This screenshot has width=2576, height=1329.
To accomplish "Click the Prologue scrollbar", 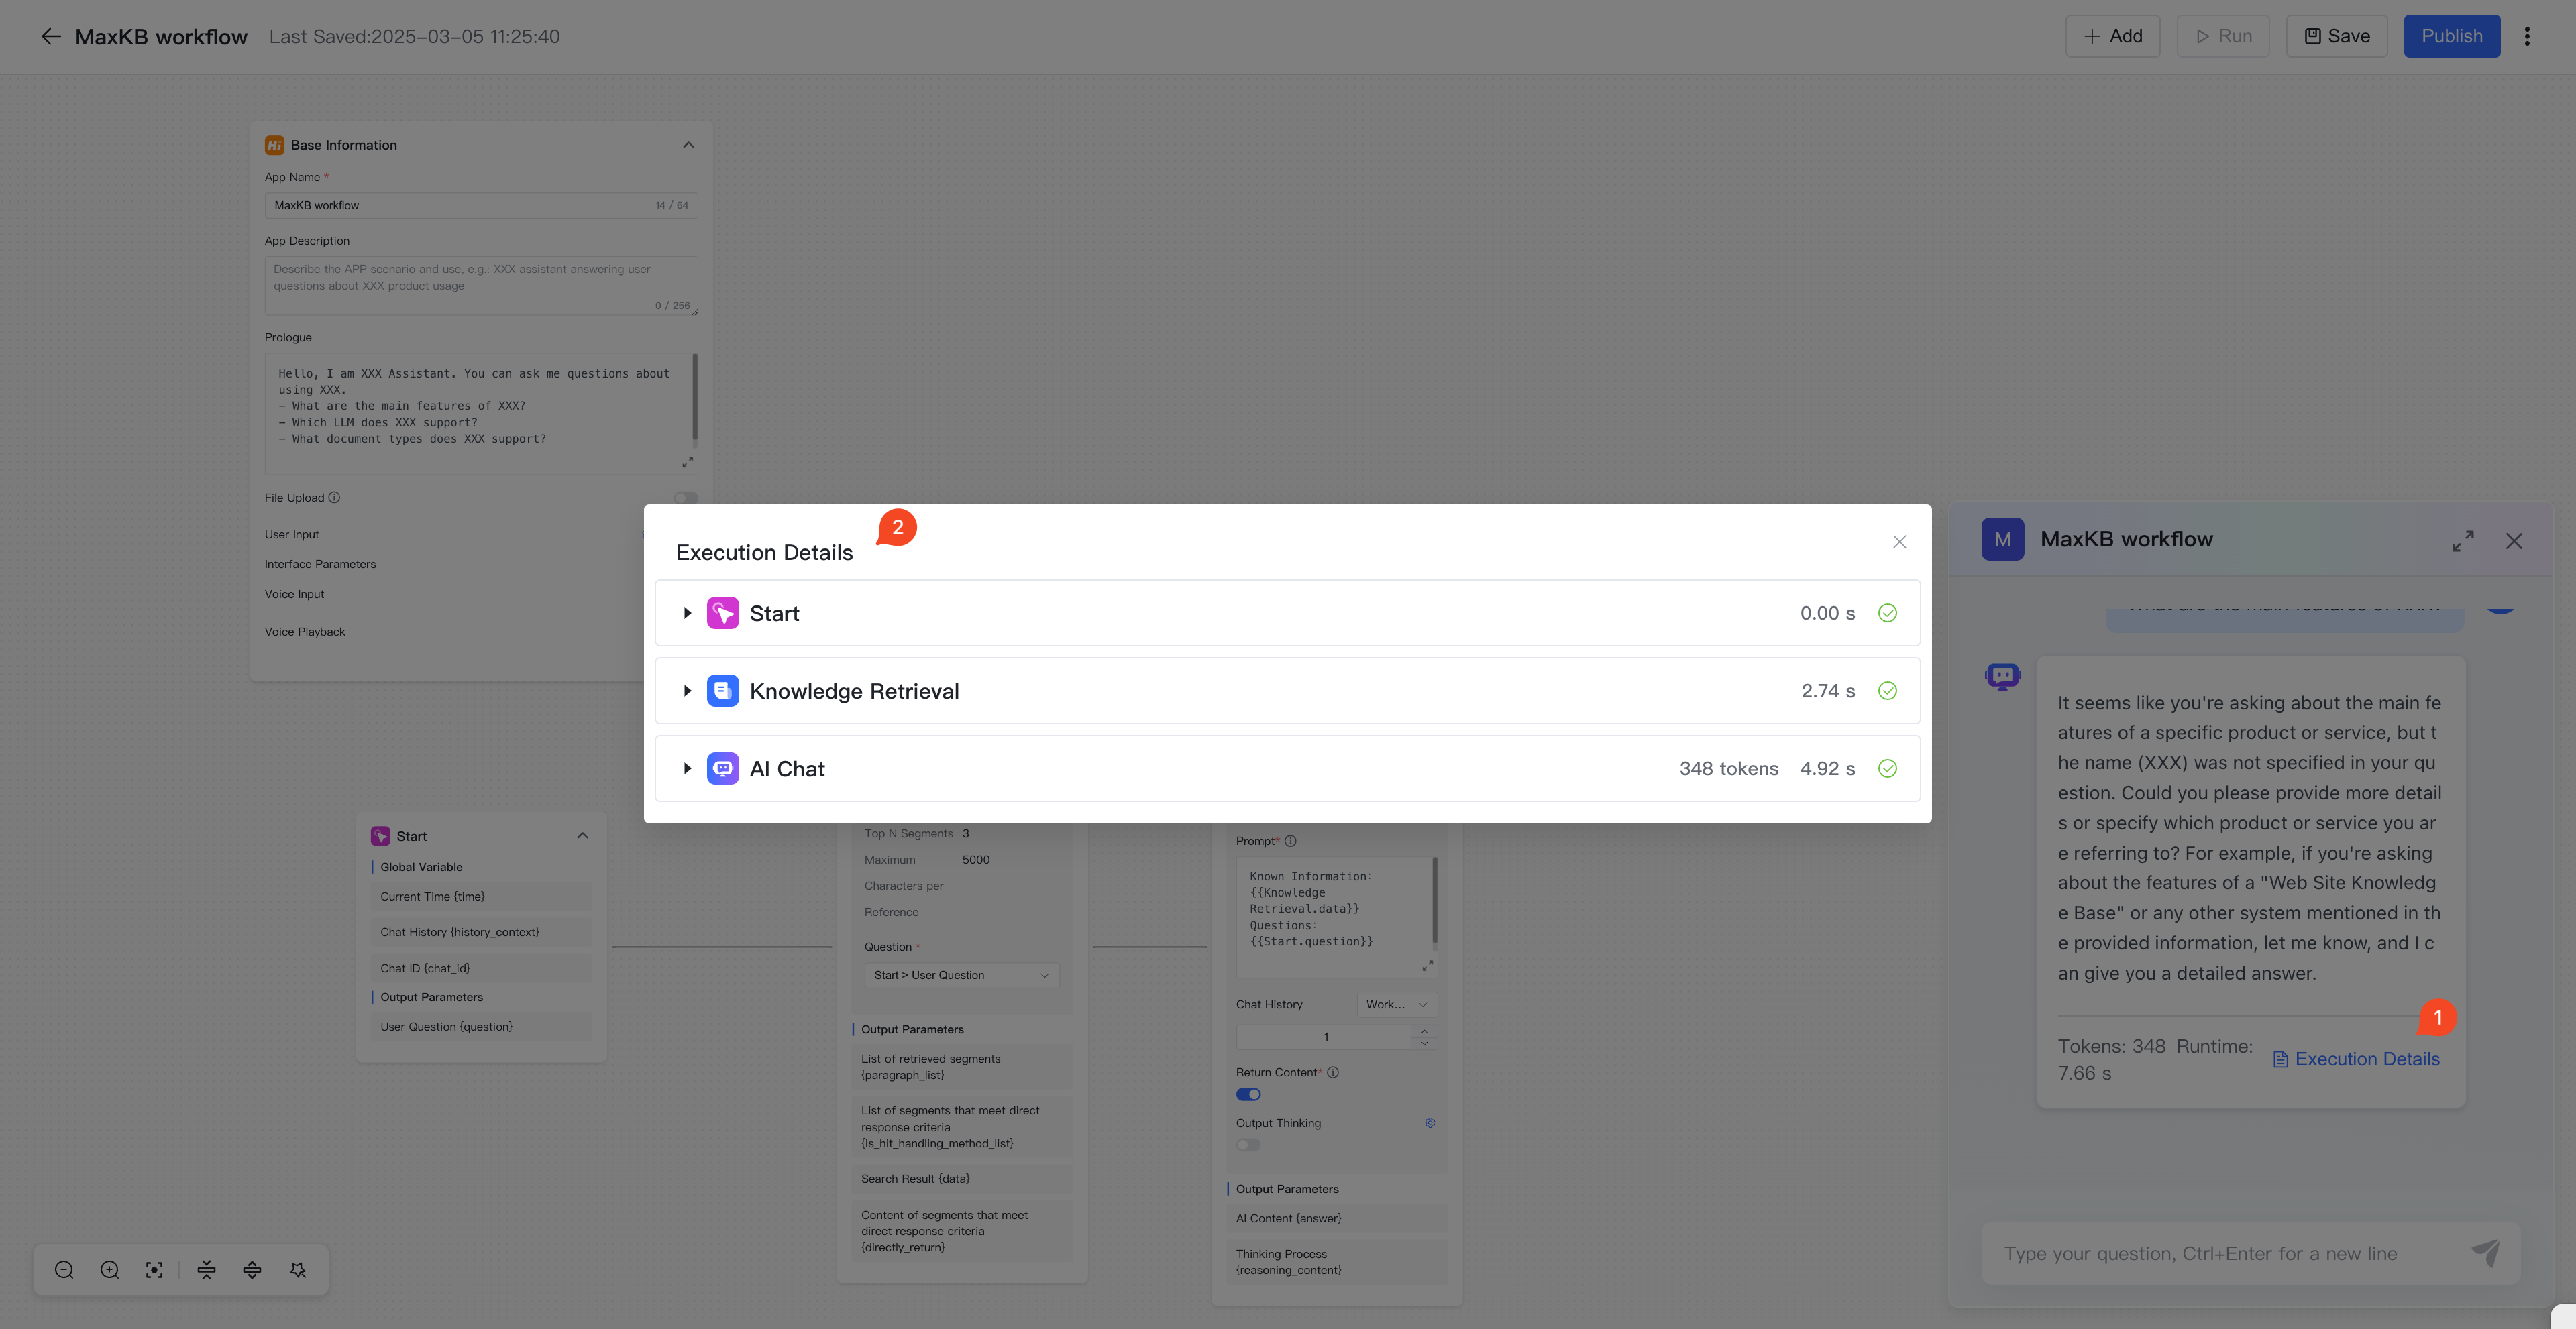I will tap(695, 397).
